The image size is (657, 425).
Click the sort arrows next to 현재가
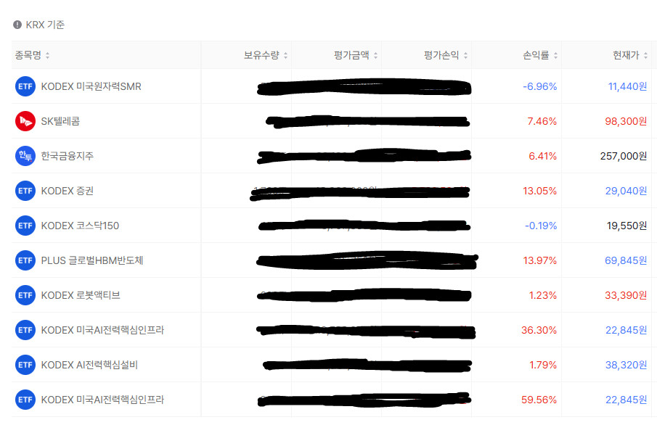[645, 55]
